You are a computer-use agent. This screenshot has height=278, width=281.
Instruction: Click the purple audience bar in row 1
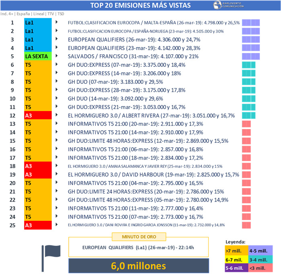click(x=251, y=23)
